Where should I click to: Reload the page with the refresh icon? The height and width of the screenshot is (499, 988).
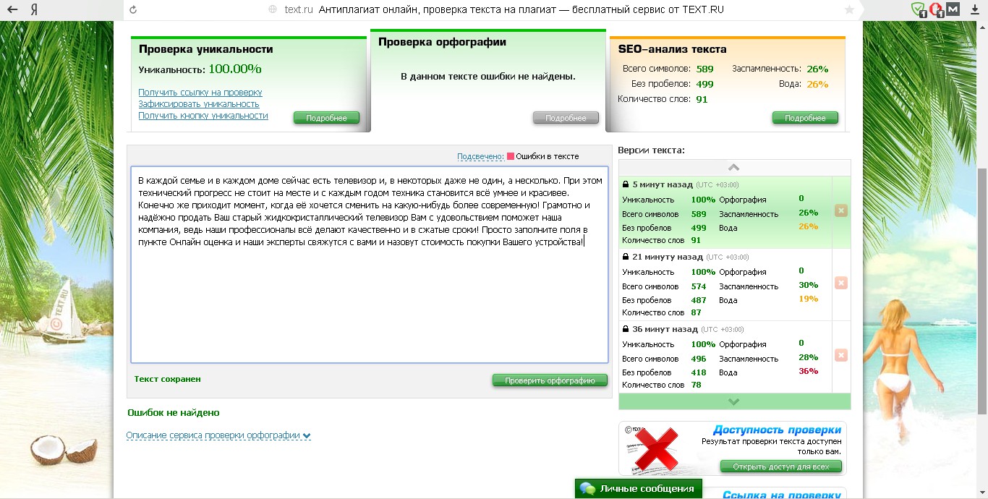[x=133, y=10]
